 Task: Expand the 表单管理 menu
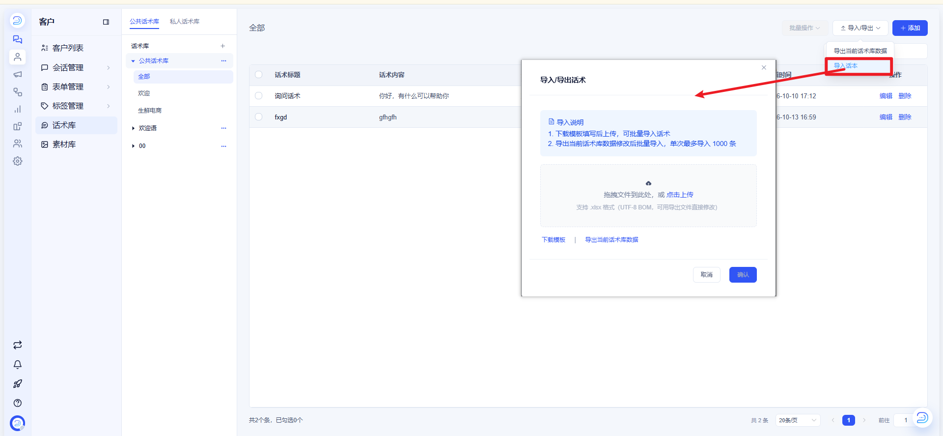pyautogui.click(x=76, y=87)
